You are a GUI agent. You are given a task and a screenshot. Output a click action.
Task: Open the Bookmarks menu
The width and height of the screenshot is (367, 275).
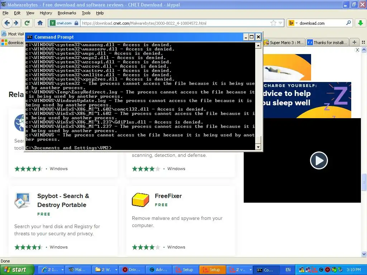coord(67,13)
